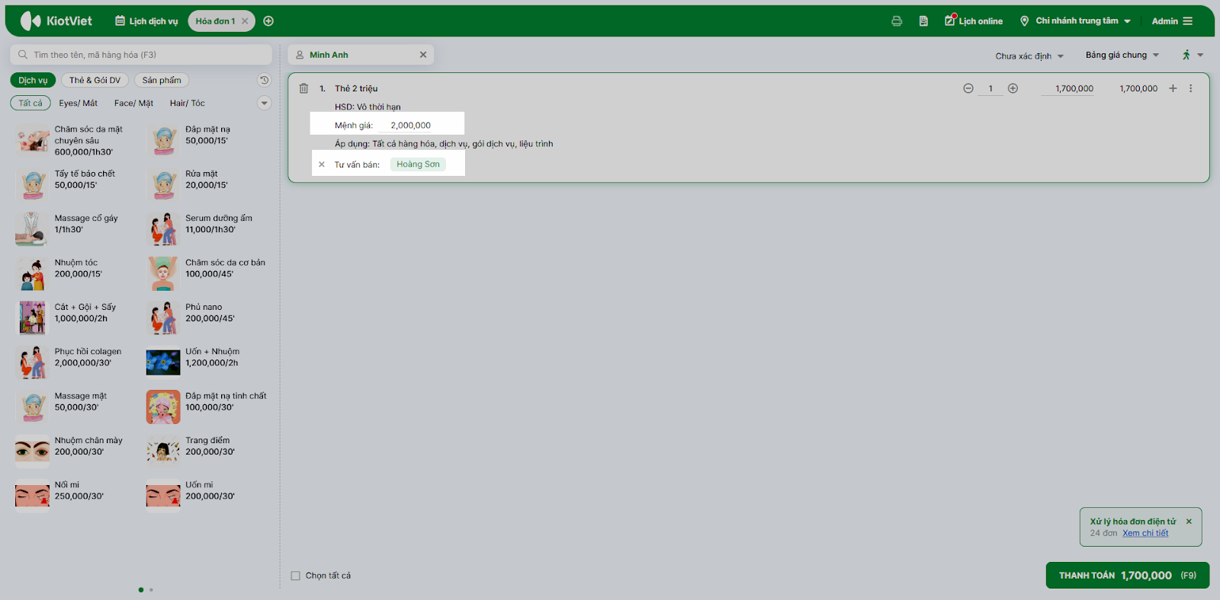Image resolution: width=1220 pixels, height=600 pixels.
Task: Select the Dịch vụ category tab
Action: (x=33, y=80)
